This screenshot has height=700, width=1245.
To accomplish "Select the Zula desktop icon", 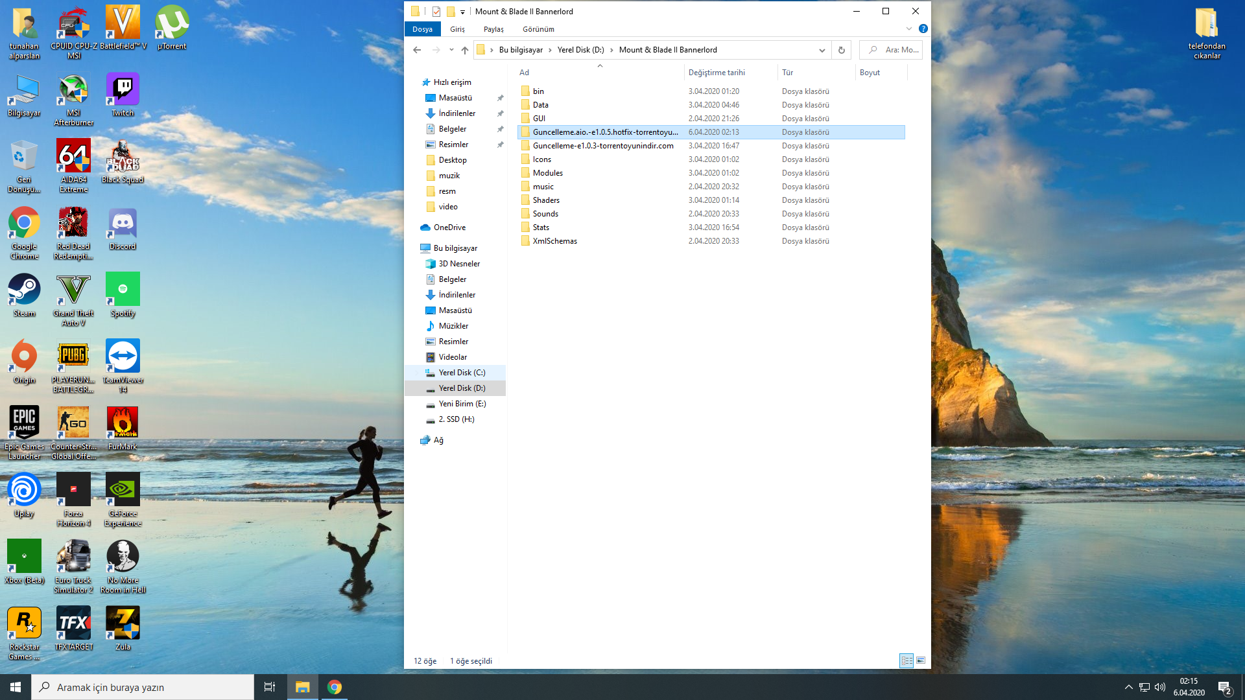I will coord(123,628).
